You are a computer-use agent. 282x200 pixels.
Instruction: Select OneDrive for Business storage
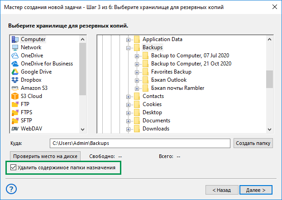tap(47, 64)
